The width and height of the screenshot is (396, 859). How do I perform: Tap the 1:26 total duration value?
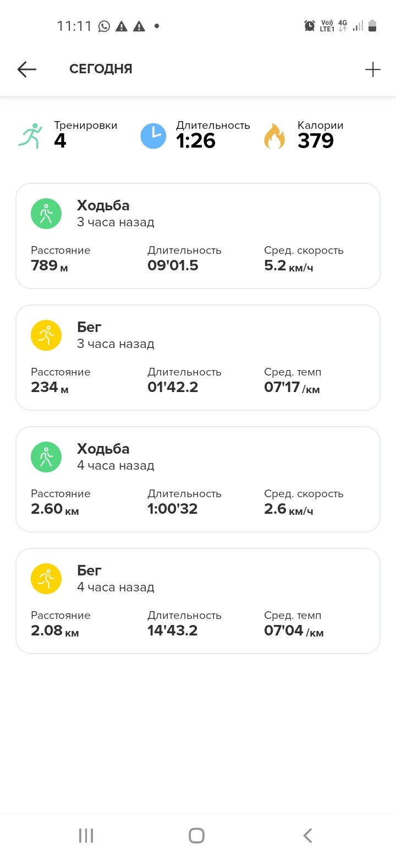196,141
